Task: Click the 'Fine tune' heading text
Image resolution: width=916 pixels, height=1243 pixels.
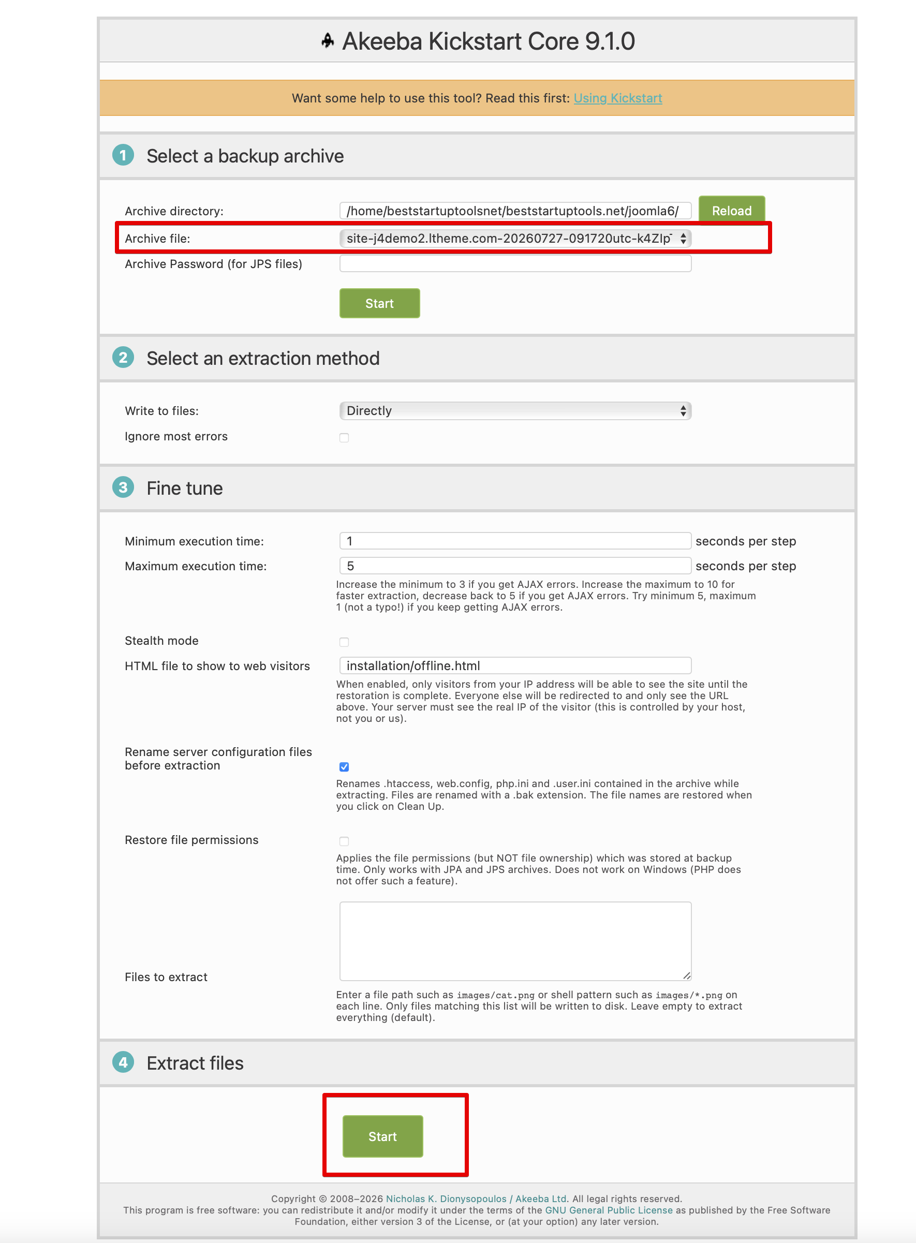Action: (185, 489)
